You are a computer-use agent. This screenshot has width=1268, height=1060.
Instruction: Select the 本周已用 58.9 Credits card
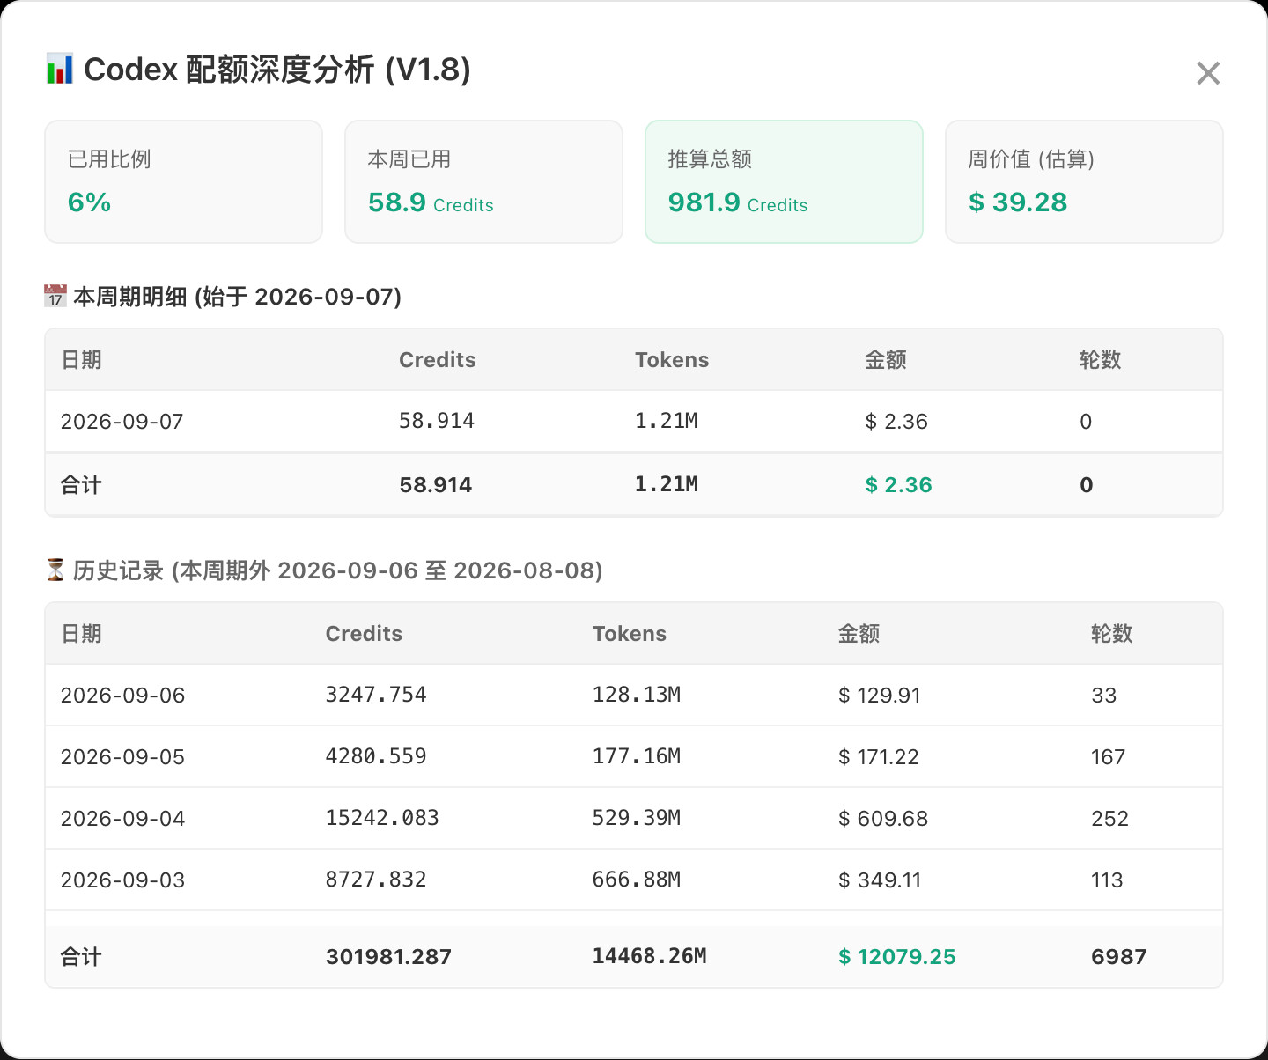coord(483,181)
